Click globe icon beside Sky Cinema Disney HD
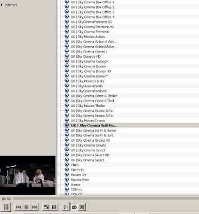This screenshot has height=214, width=199. (x=67, y=71)
